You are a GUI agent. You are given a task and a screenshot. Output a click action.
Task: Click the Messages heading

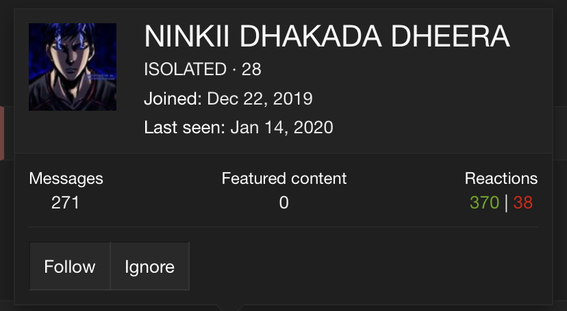[66, 178]
